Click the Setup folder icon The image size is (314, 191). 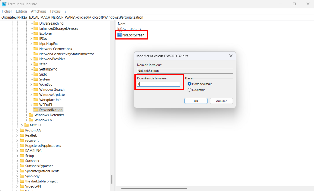click(x=22, y=156)
